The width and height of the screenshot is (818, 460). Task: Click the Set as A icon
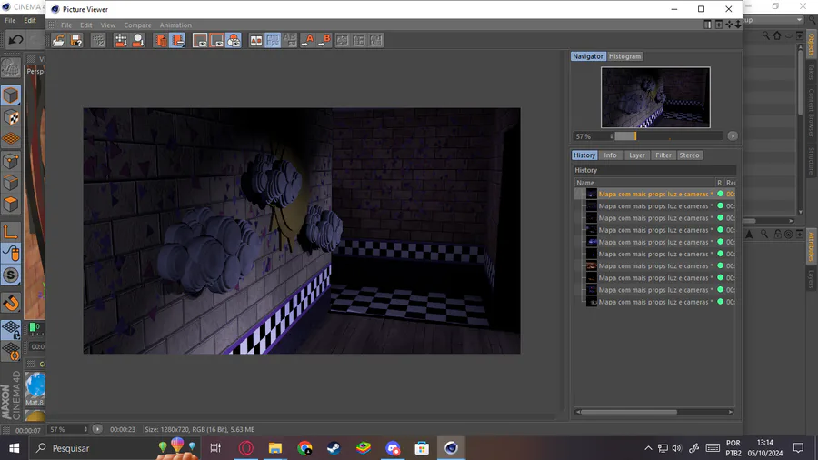(x=308, y=41)
